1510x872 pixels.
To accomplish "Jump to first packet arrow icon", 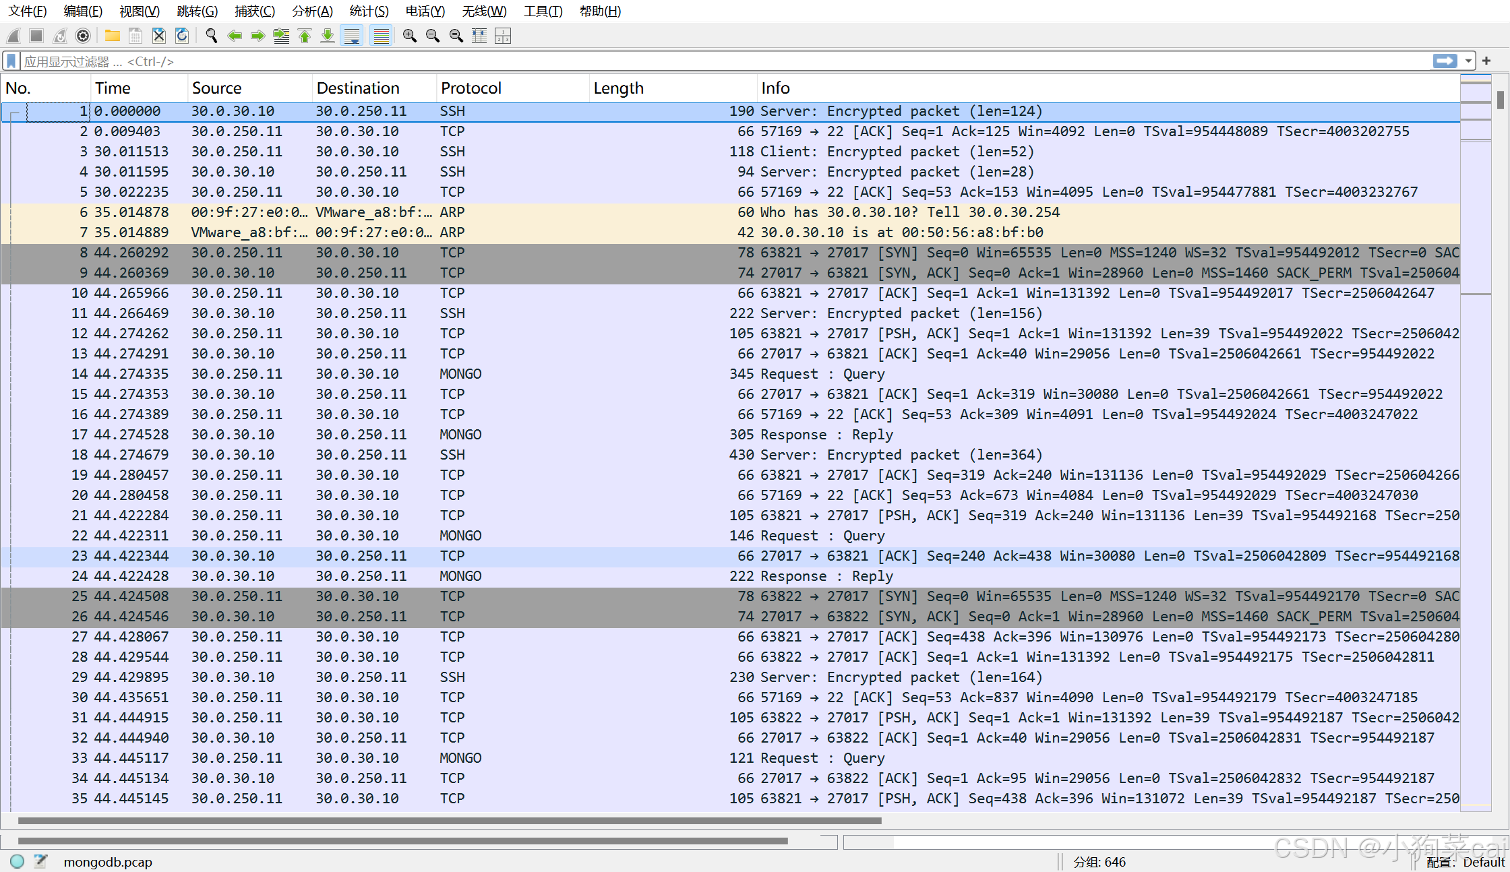I will [305, 36].
